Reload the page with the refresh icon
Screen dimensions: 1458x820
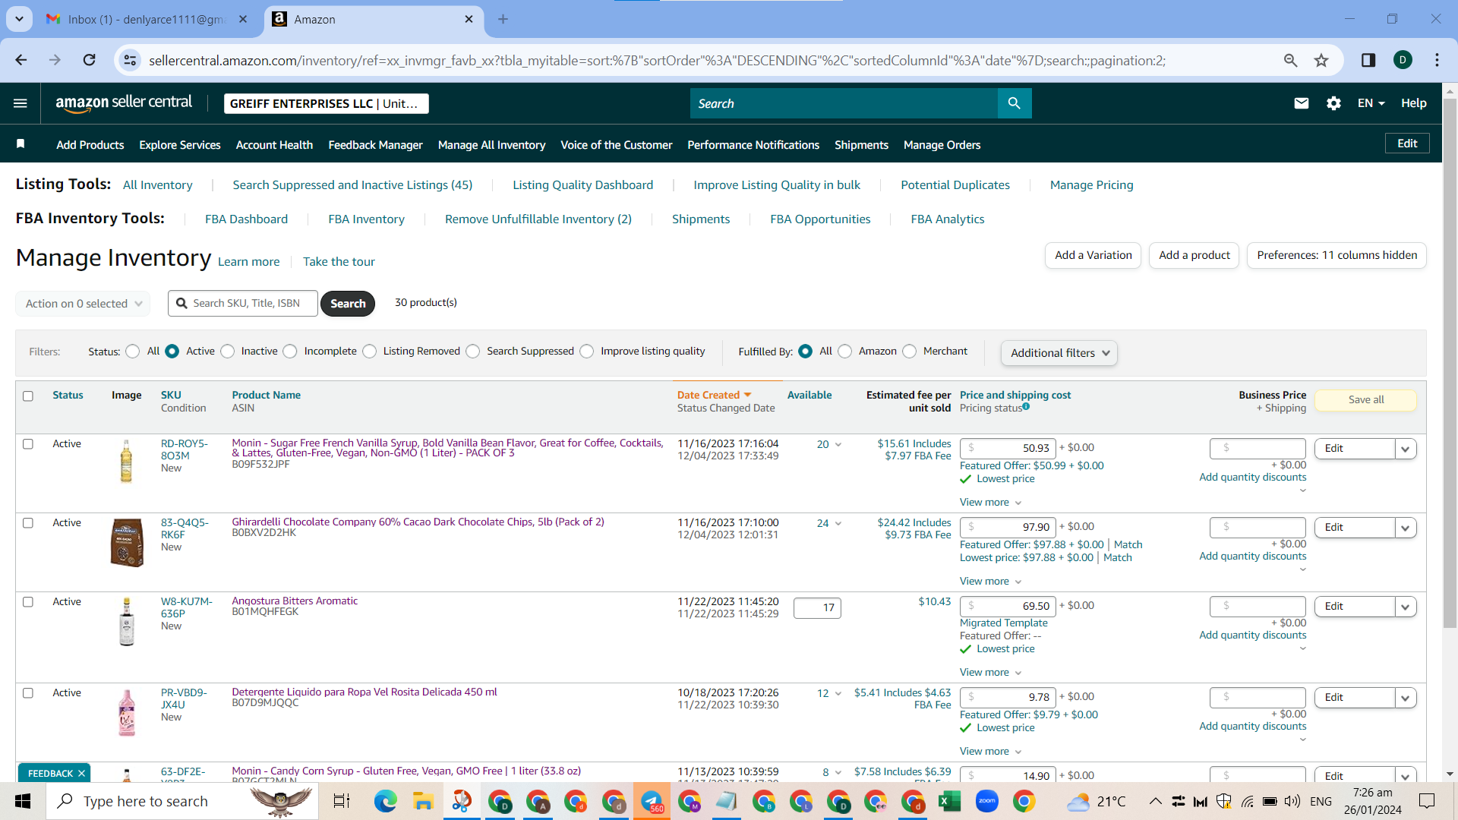point(90,60)
